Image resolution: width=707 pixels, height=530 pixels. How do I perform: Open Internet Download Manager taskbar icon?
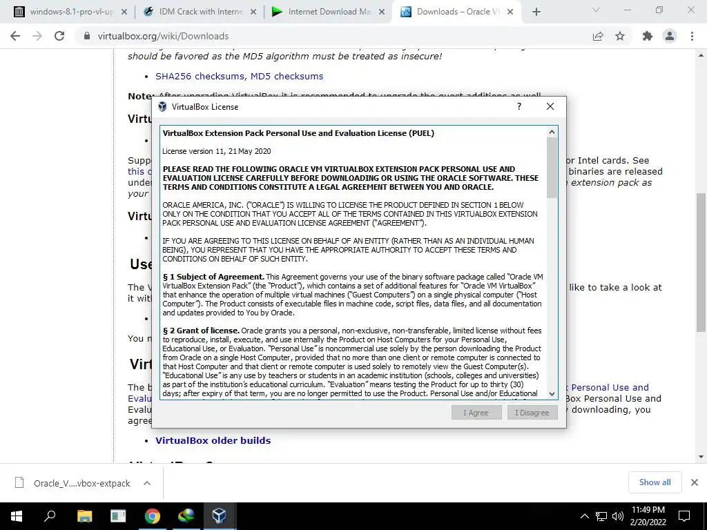tap(186, 516)
